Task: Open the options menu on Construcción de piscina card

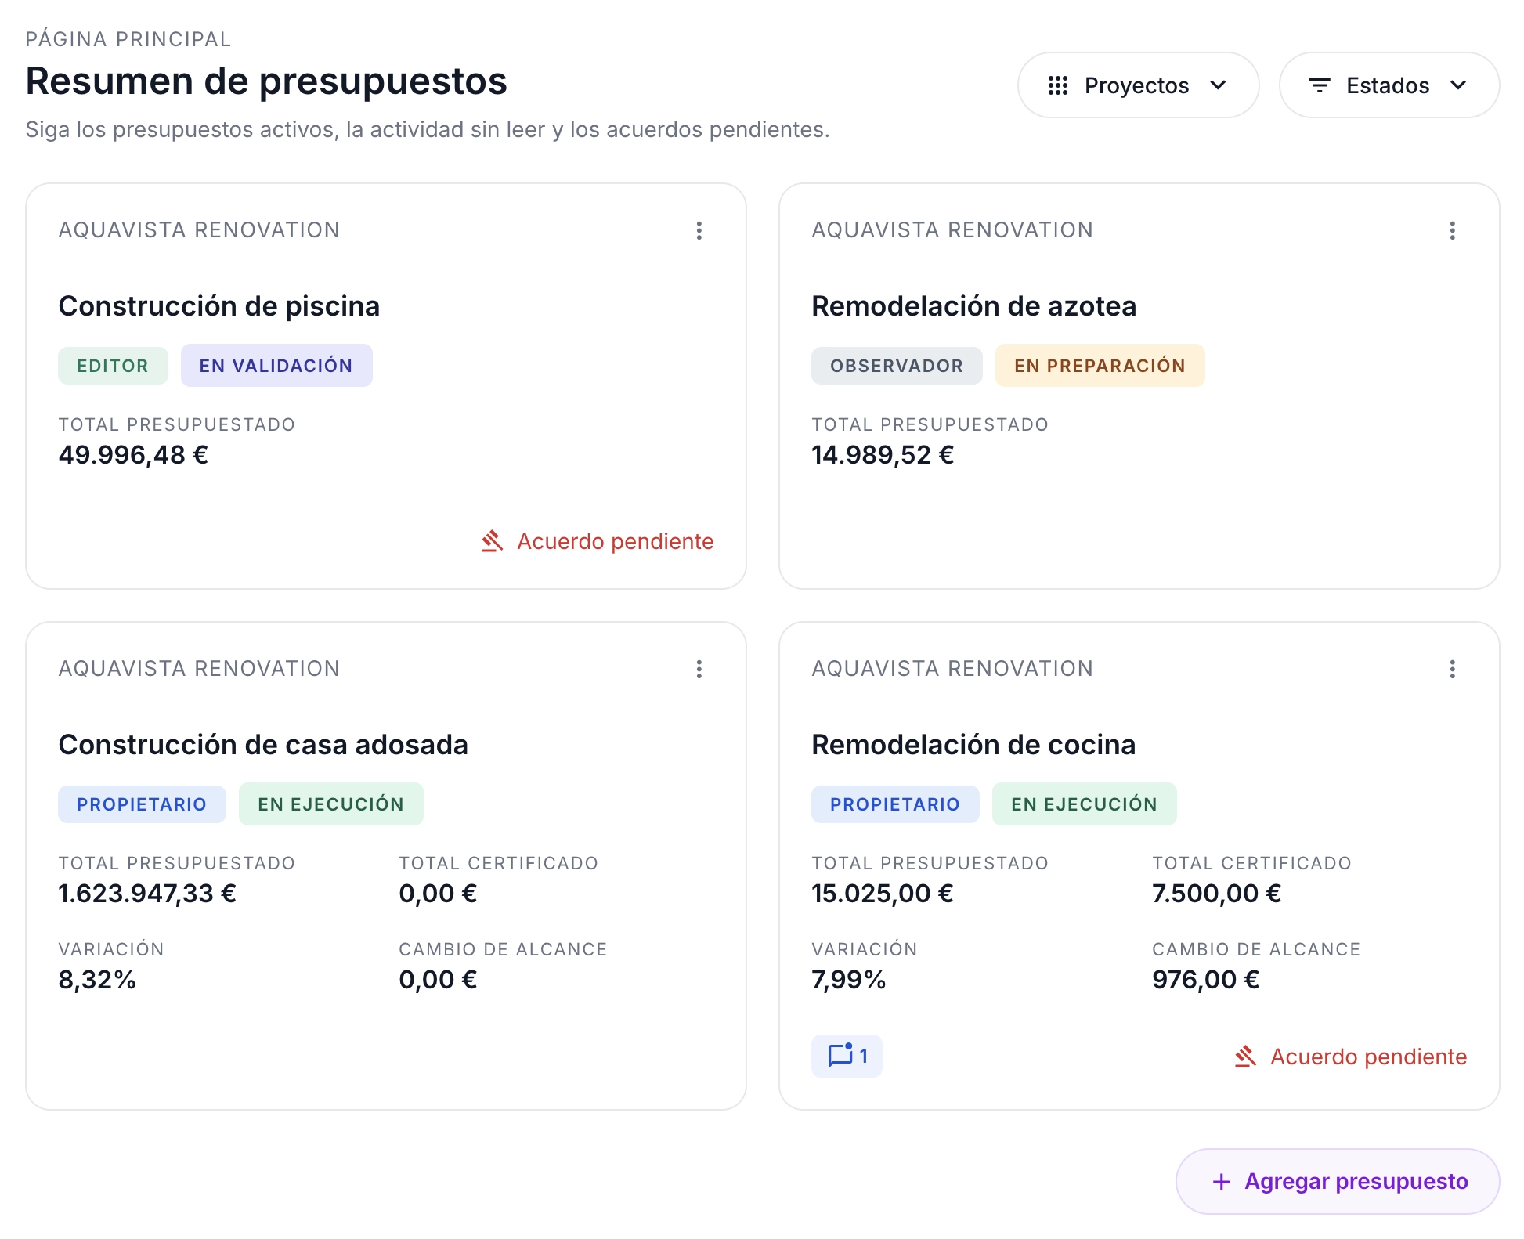Action: [x=699, y=229]
